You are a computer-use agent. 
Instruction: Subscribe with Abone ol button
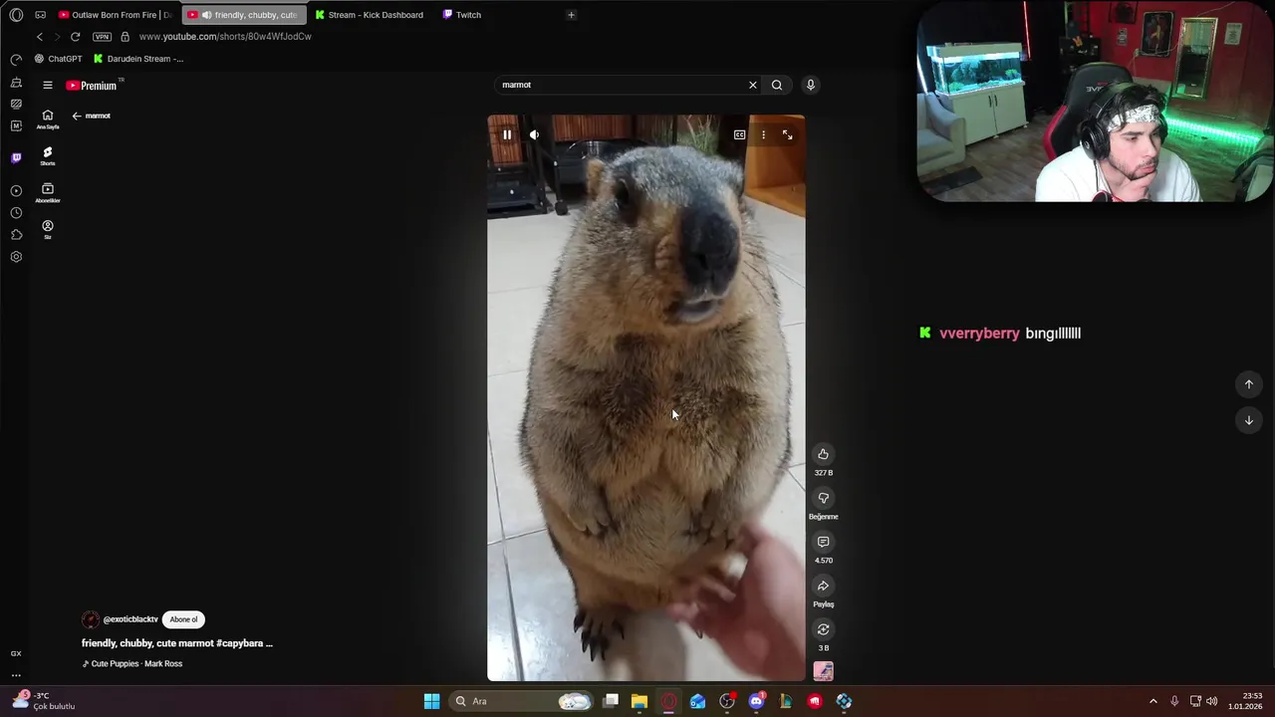pos(183,619)
